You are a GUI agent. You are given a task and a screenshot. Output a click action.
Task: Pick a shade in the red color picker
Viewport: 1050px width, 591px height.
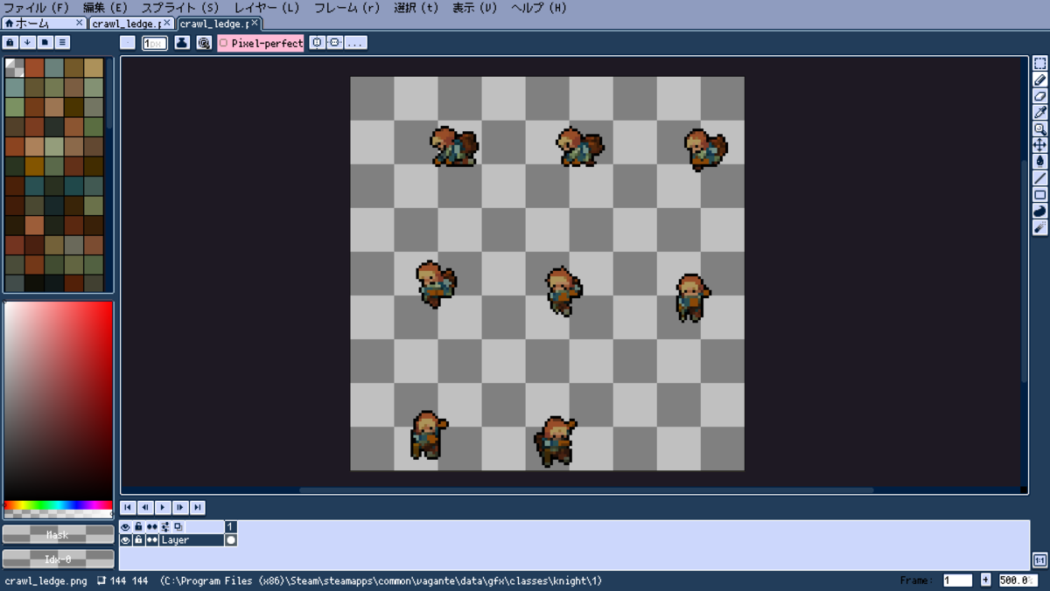pyautogui.click(x=58, y=400)
